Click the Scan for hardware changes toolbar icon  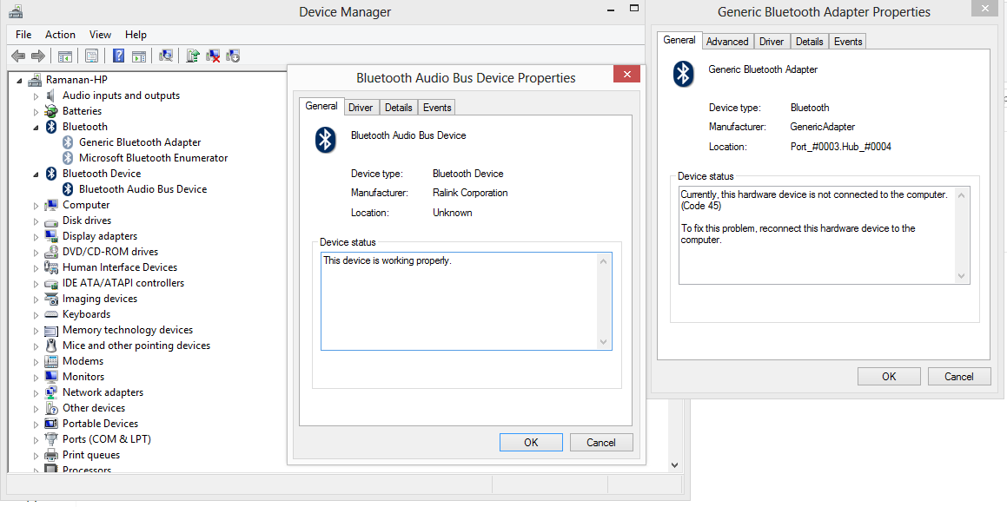click(166, 56)
